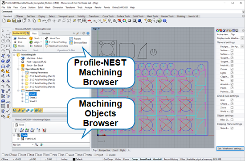Toggle the Int osnap checkbox
The width and height of the screenshot is (245, 161).
coord(44,155)
